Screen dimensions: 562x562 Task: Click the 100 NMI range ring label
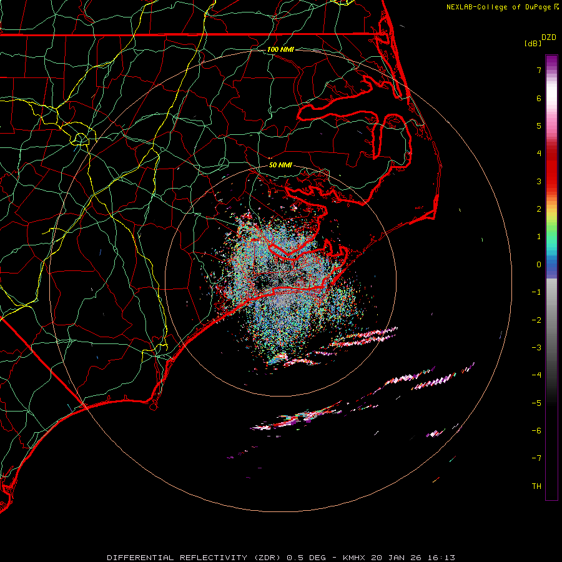[x=280, y=49]
